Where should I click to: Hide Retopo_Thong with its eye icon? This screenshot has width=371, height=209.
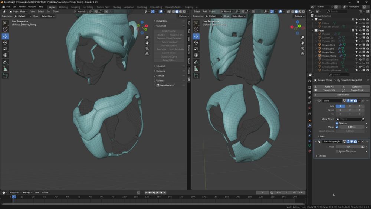click(360, 56)
